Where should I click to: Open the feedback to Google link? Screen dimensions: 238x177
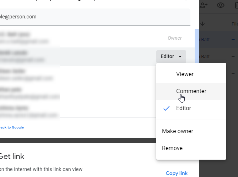12,127
